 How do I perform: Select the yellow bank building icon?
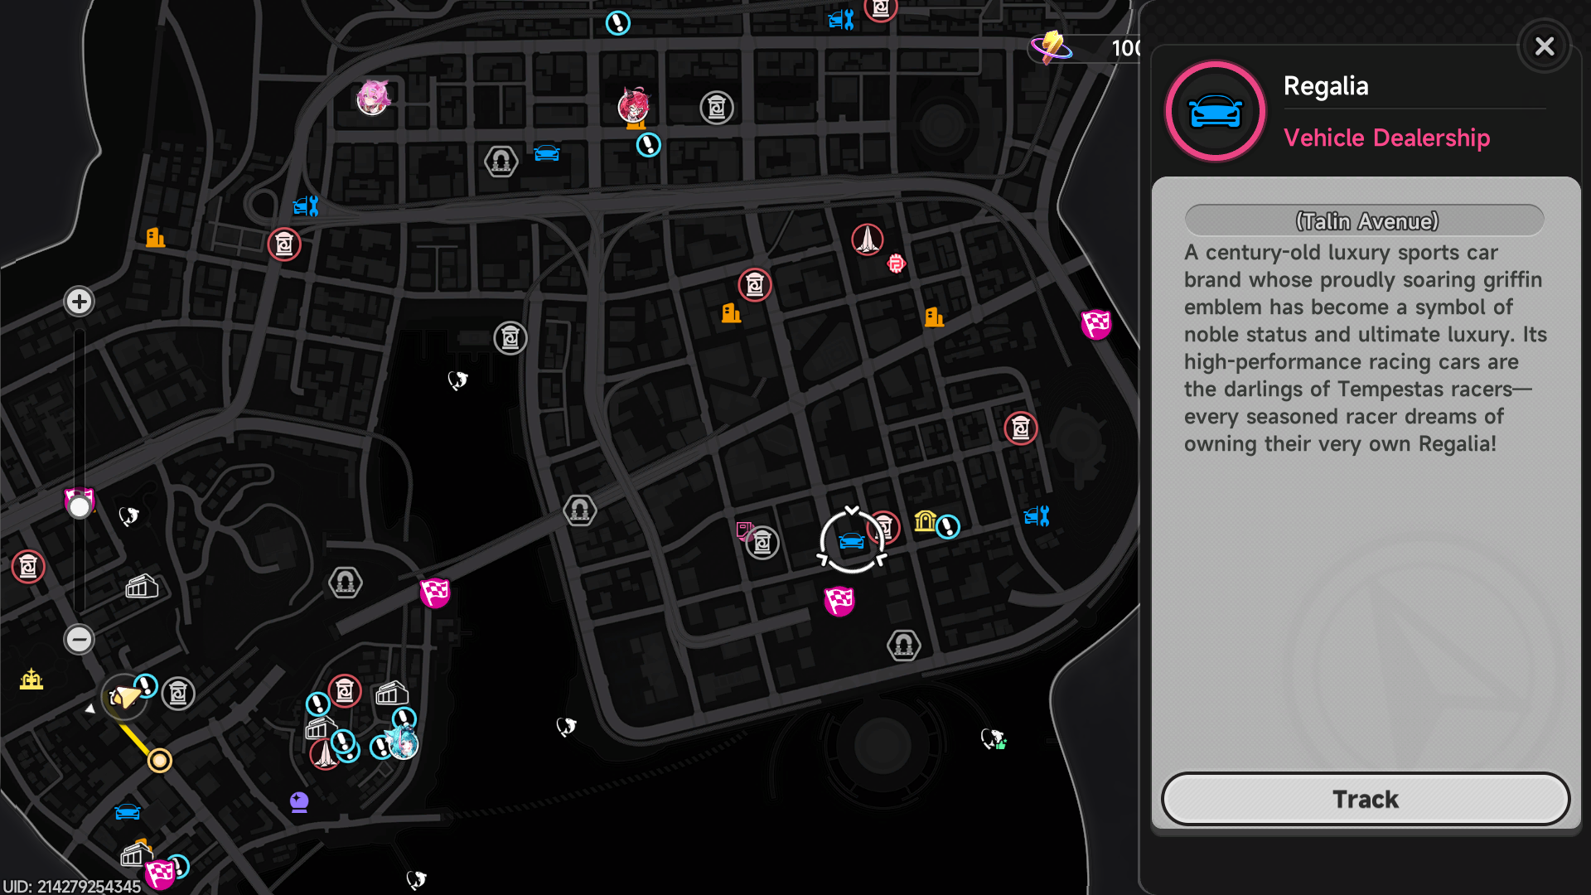click(925, 520)
